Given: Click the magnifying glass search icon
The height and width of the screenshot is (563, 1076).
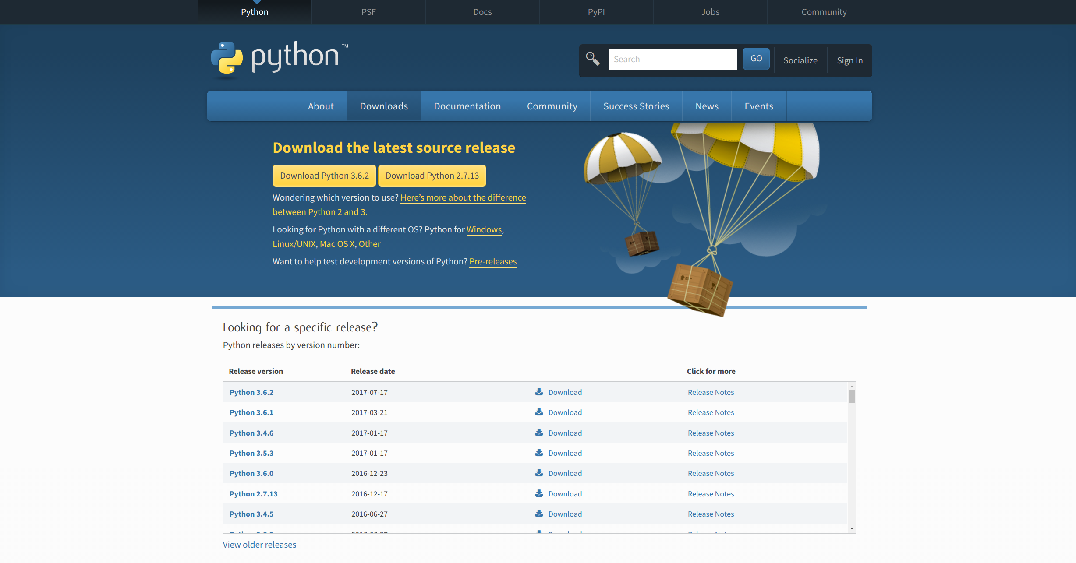Looking at the screenshot, I should (592, 59).
